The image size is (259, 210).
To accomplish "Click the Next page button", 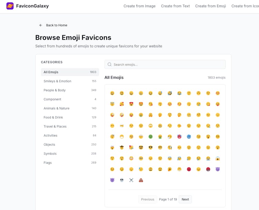I will click(x=185, y=199).
